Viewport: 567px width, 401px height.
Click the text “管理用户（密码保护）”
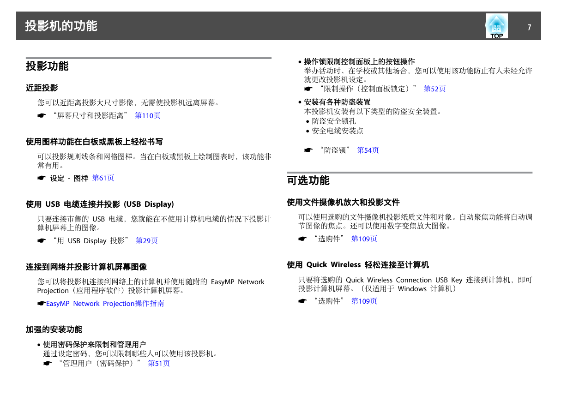coord(99,364)
